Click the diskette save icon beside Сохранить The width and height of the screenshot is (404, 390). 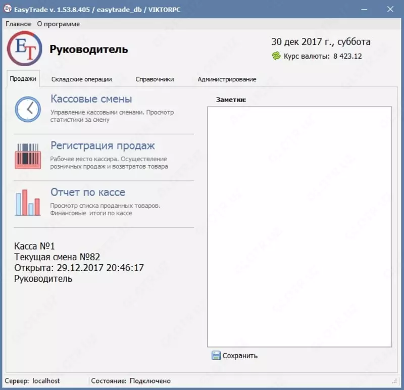click(x=217, y=355)
